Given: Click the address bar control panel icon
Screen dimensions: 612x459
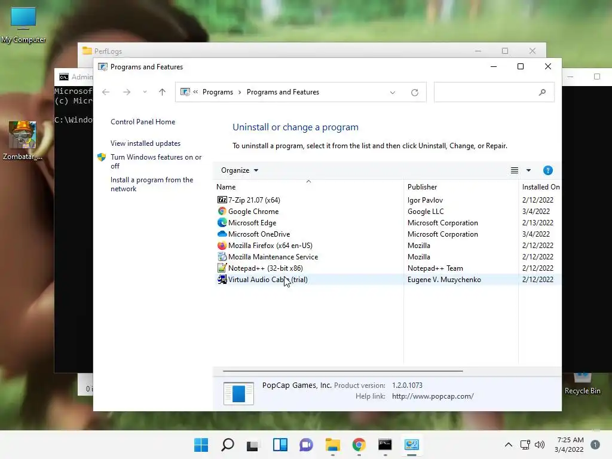Looking at the screenshot, I should click(x=185, y=92).
